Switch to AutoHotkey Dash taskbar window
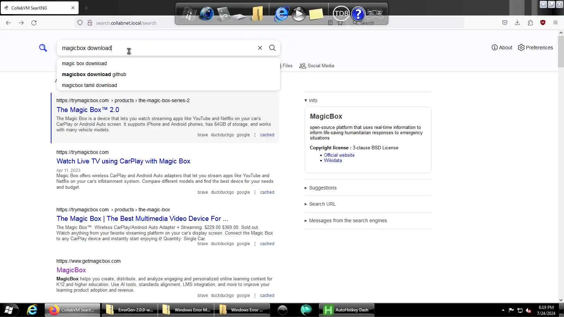 pyautogui.click(x=347, y=310)
